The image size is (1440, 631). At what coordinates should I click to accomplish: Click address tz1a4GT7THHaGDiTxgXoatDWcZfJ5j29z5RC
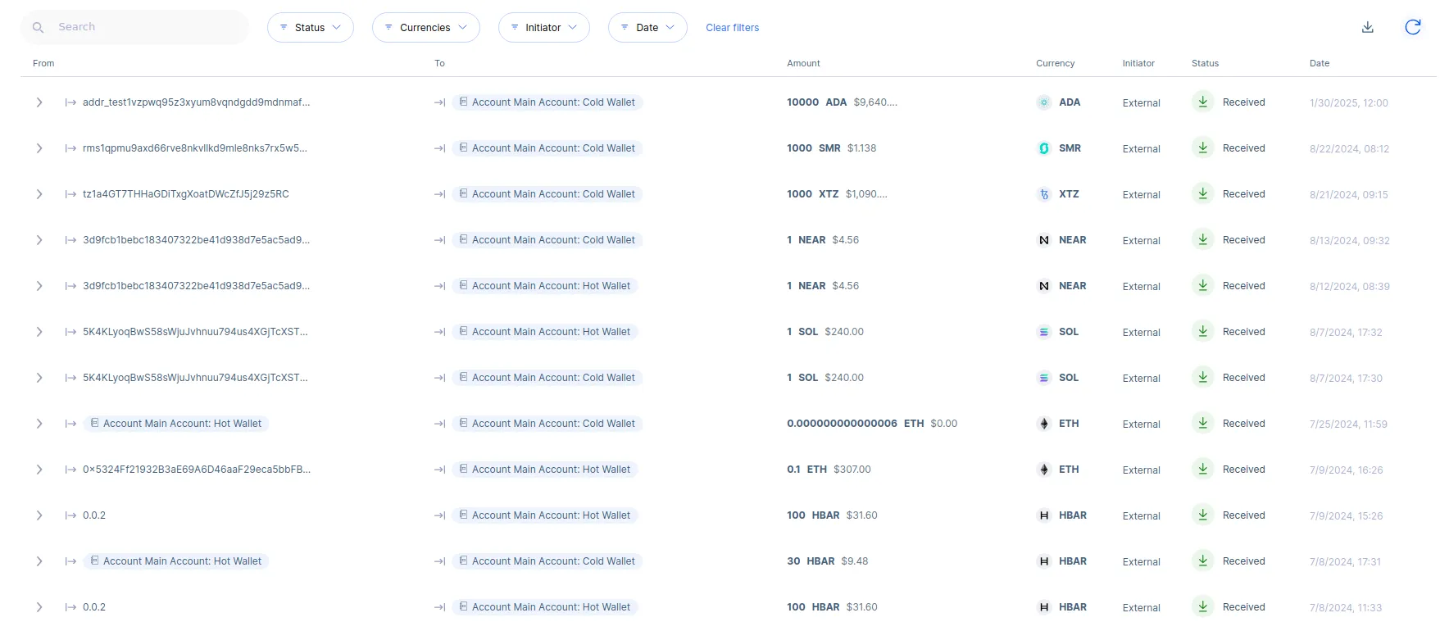[186, 194]
